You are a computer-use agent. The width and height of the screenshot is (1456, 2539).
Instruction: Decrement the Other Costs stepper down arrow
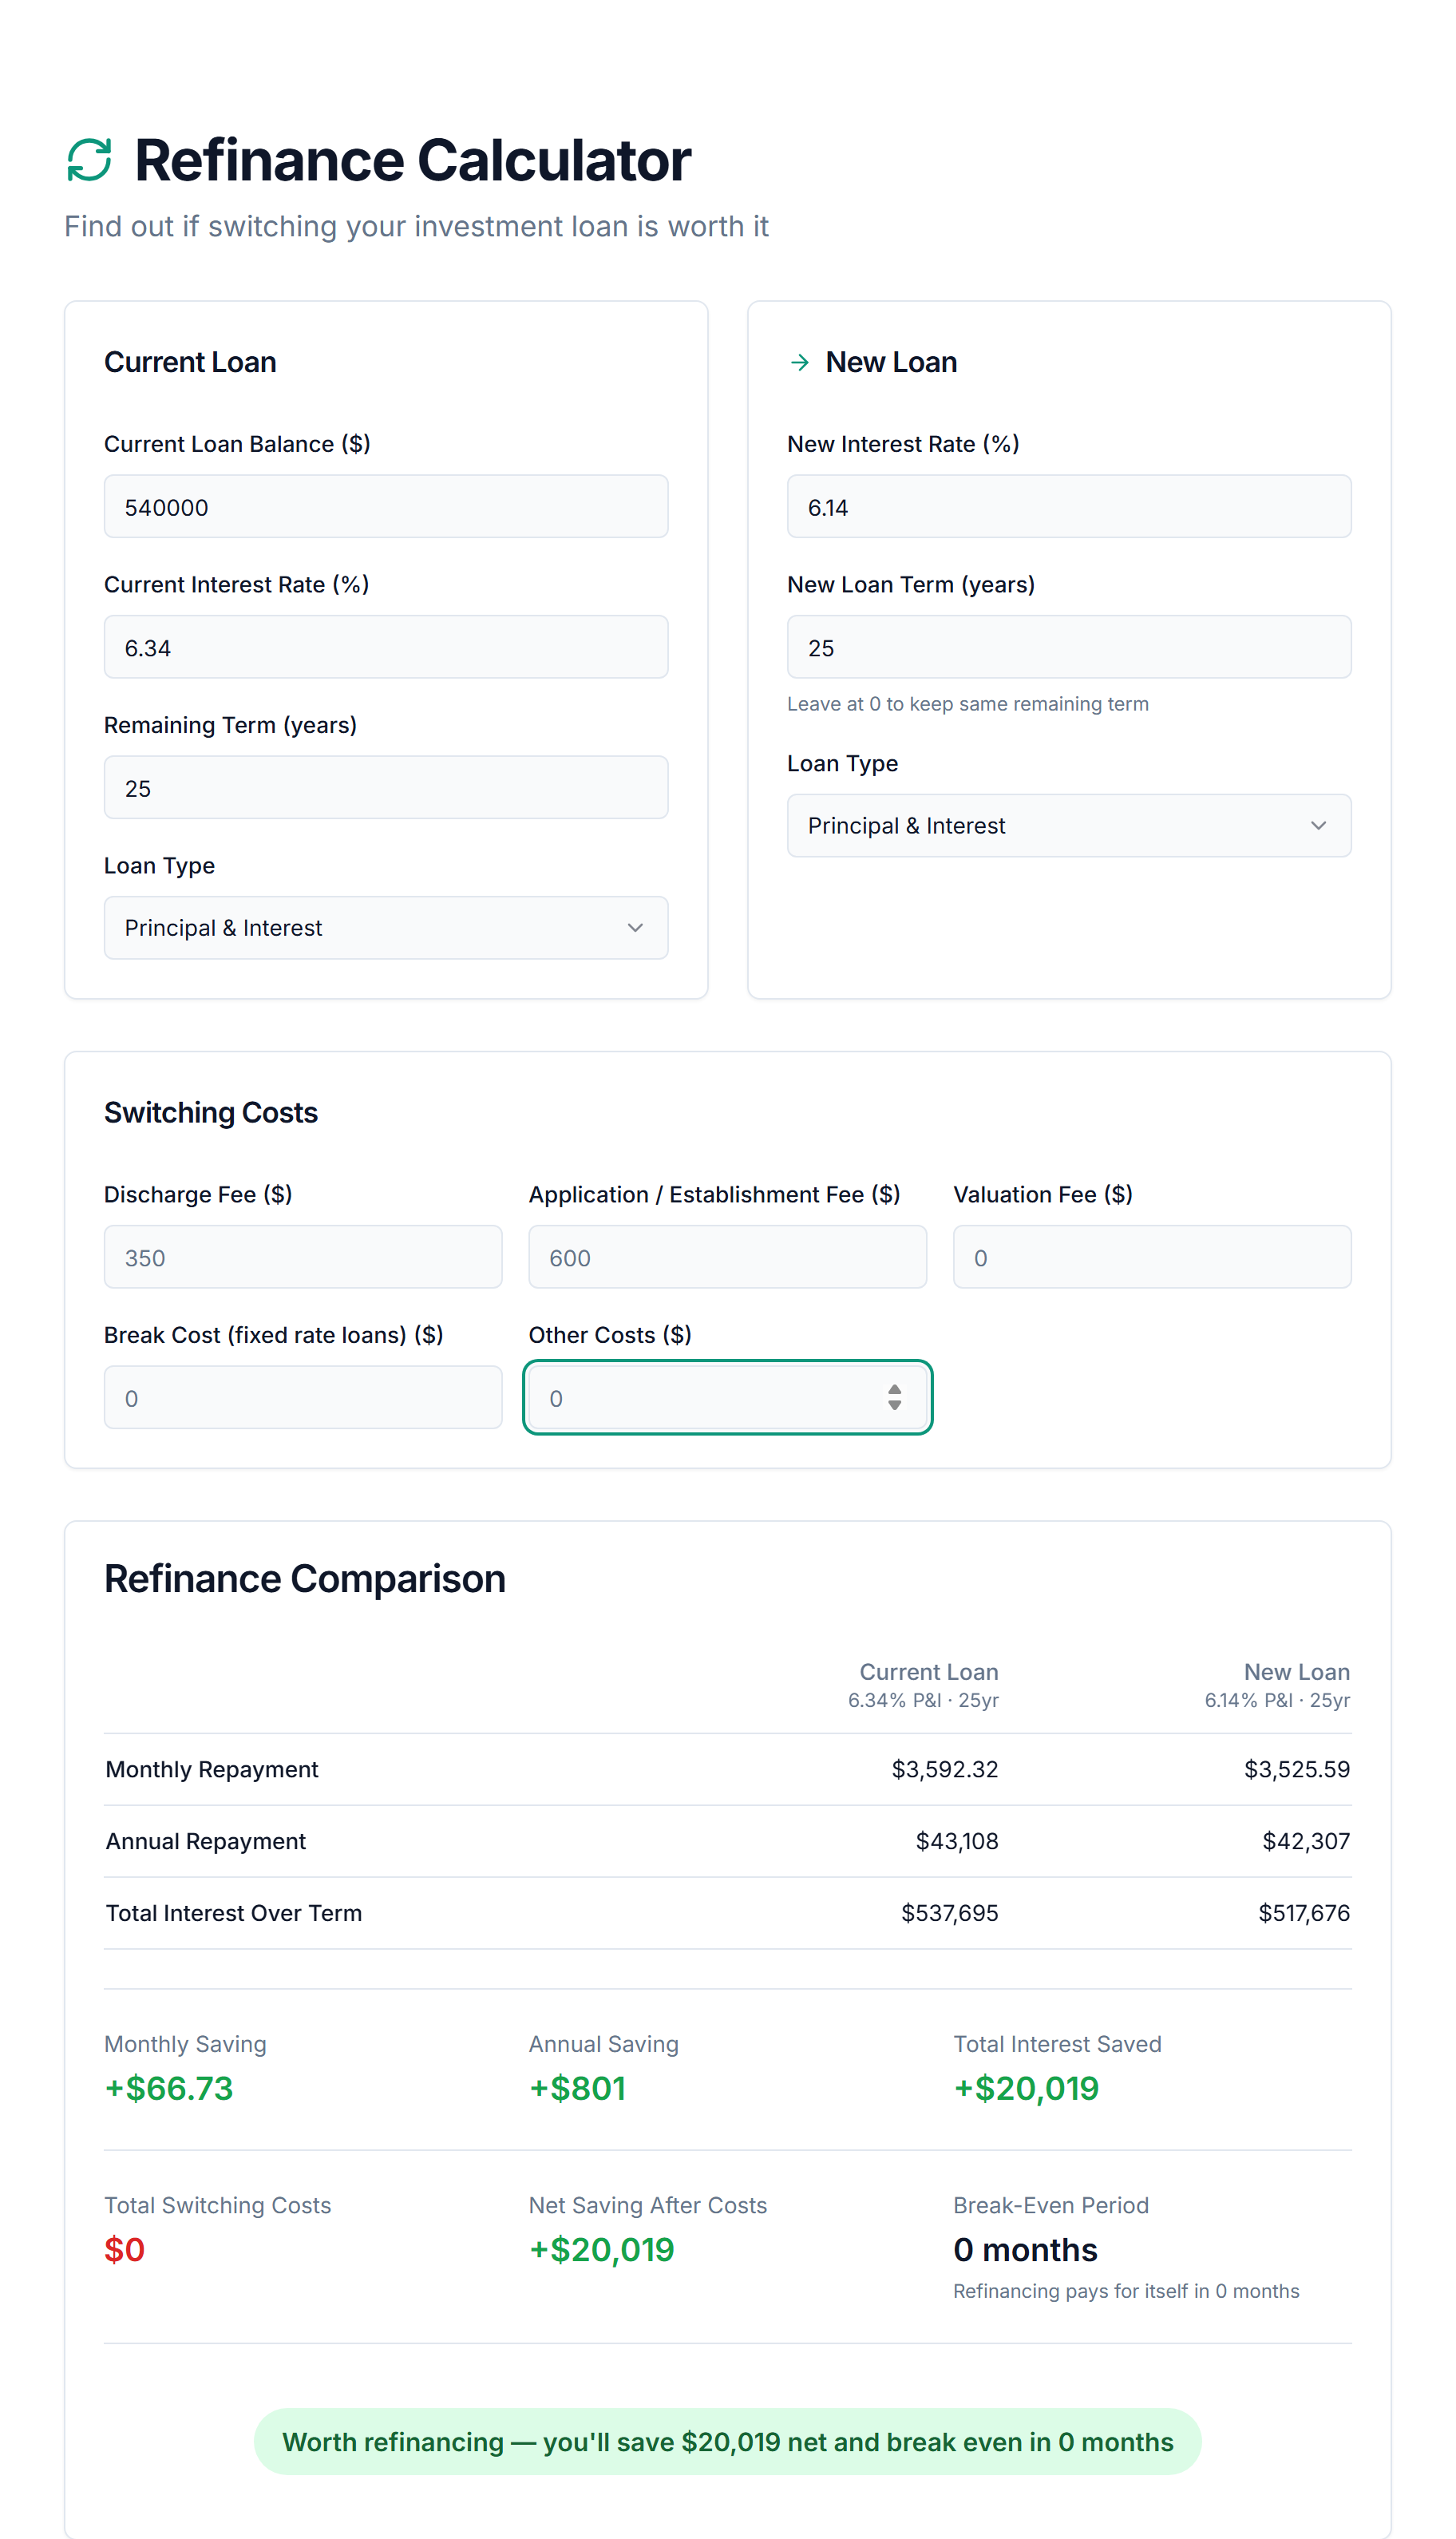894,1405
